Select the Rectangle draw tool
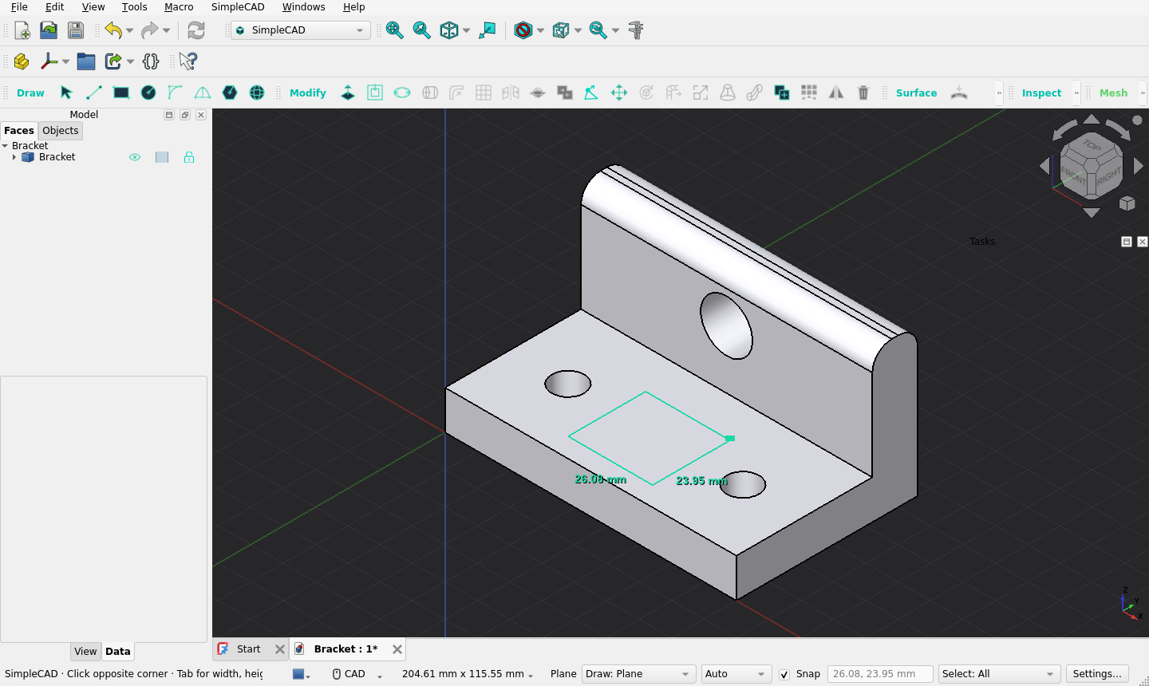 [121, 93]
